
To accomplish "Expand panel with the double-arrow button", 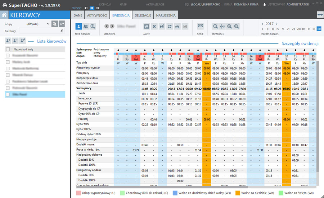I will [x=320, y=14].
